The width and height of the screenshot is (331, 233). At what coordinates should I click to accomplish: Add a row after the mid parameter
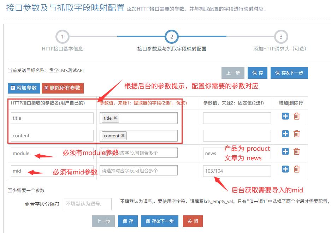[x=285, y=169]
